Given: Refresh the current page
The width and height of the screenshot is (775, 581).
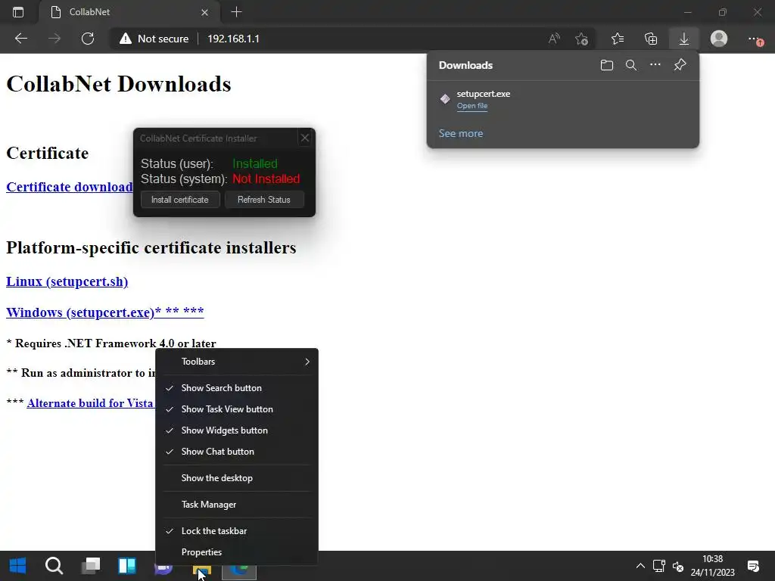Looking at the screenshot, I should (88, 39).
